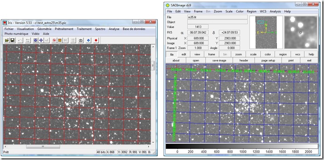Viewport: 324px width, 160px height.
Task: Click the save floppy icon in Iris toolbar
Action: [x=12, y=40]
